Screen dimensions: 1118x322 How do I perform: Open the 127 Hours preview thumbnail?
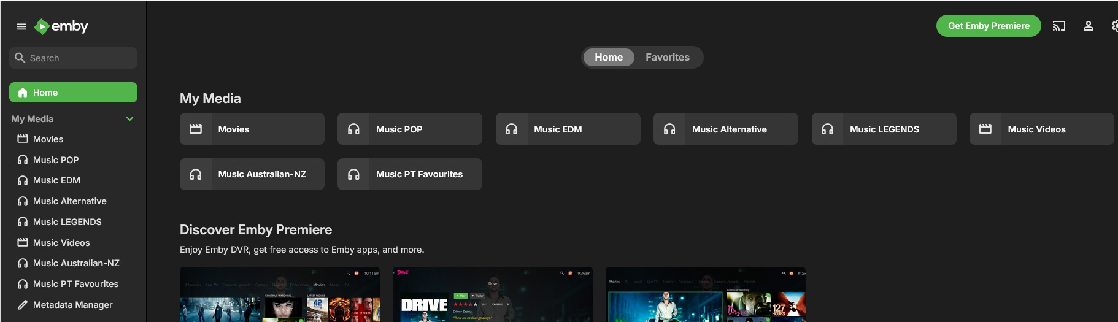(706, 294)
